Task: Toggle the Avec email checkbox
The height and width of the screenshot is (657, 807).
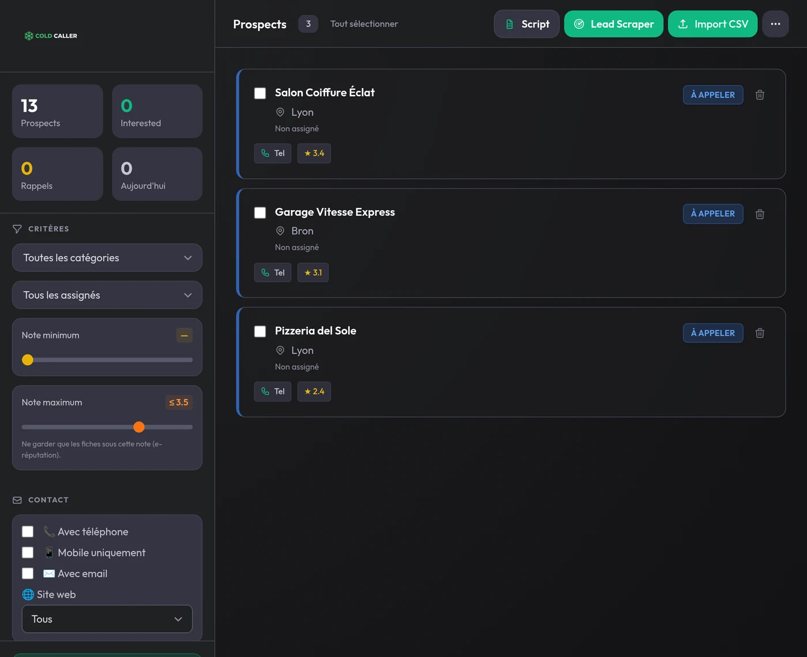Action: coord(28,574)
